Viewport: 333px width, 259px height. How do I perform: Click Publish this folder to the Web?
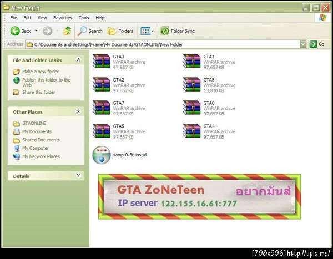(46, 83)
